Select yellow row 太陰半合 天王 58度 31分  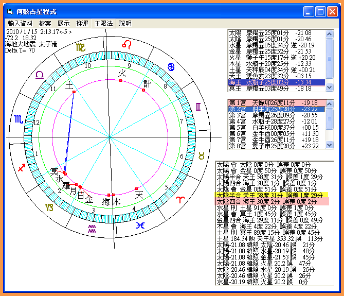272,195
